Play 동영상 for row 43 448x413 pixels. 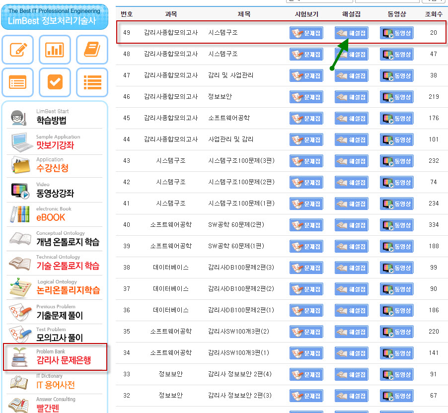[396, 161]
